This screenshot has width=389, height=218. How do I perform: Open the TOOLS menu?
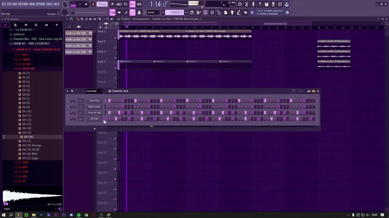pyautogui.click(x=50, y=4)
